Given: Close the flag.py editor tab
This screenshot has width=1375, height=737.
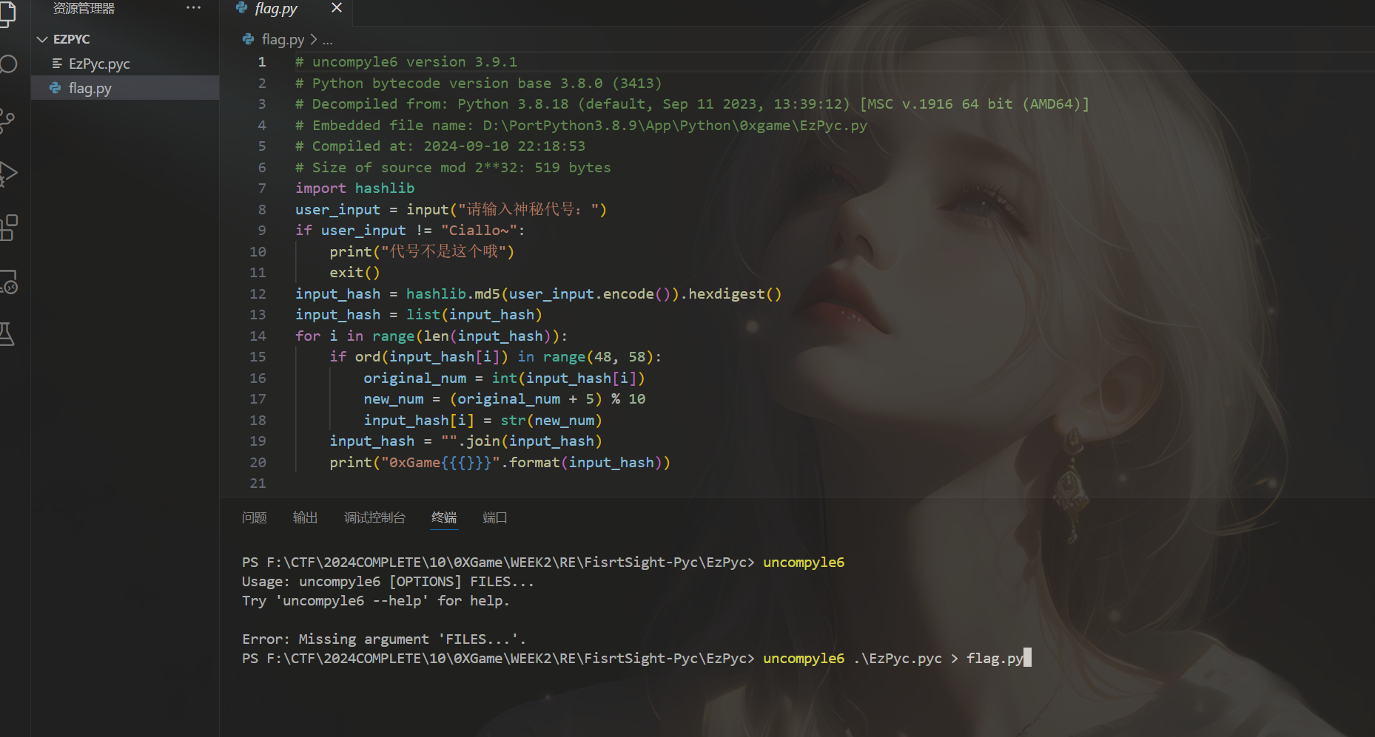Looking at the screenshot, I should 337,8.
